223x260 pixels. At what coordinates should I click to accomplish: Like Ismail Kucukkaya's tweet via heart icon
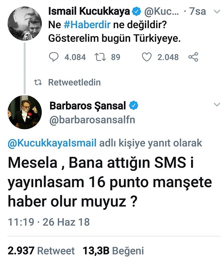[147, 57]
